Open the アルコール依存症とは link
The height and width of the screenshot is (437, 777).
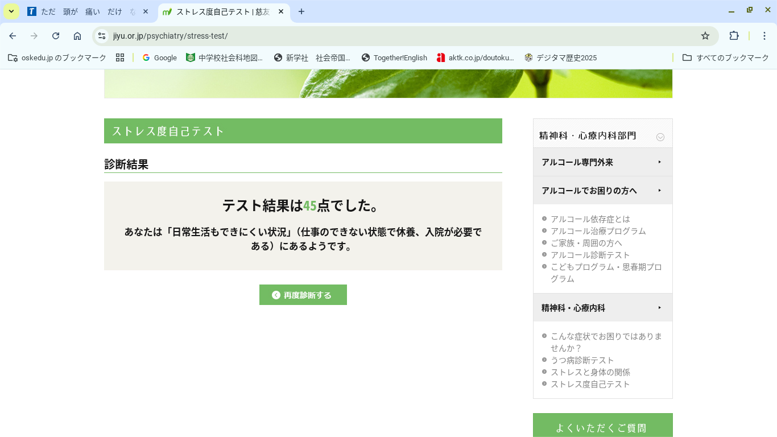tap(590, 219)
